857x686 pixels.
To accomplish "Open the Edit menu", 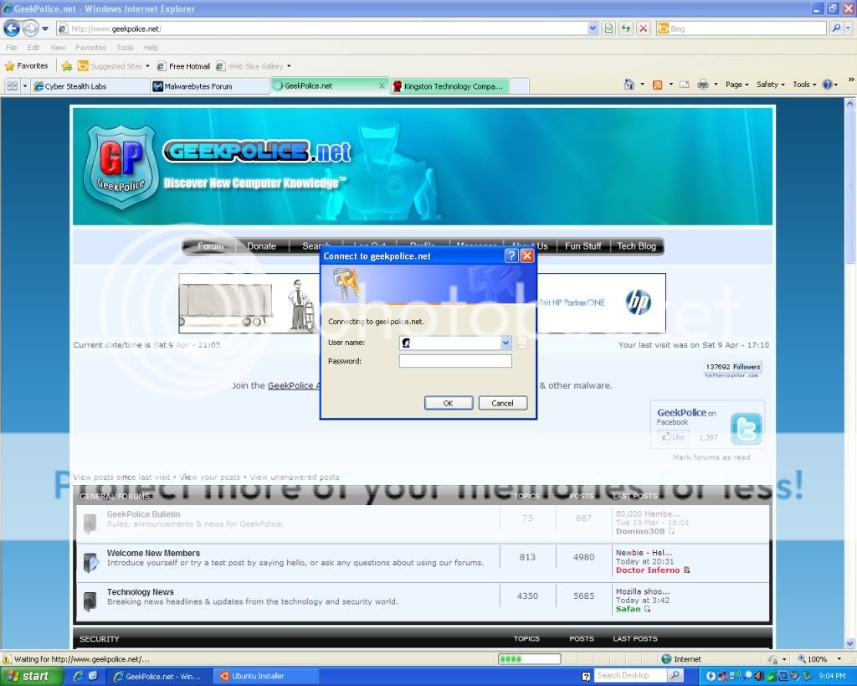I will click(x=33, y=48).
